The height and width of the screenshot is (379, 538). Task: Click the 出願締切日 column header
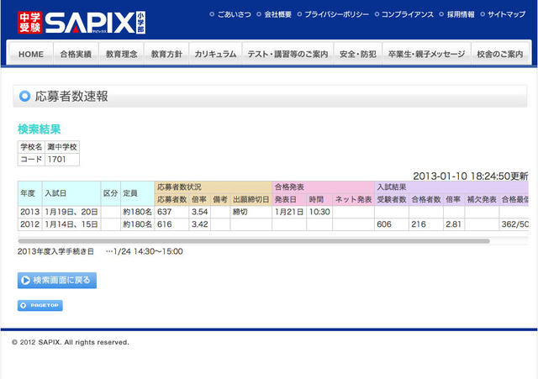251,200
